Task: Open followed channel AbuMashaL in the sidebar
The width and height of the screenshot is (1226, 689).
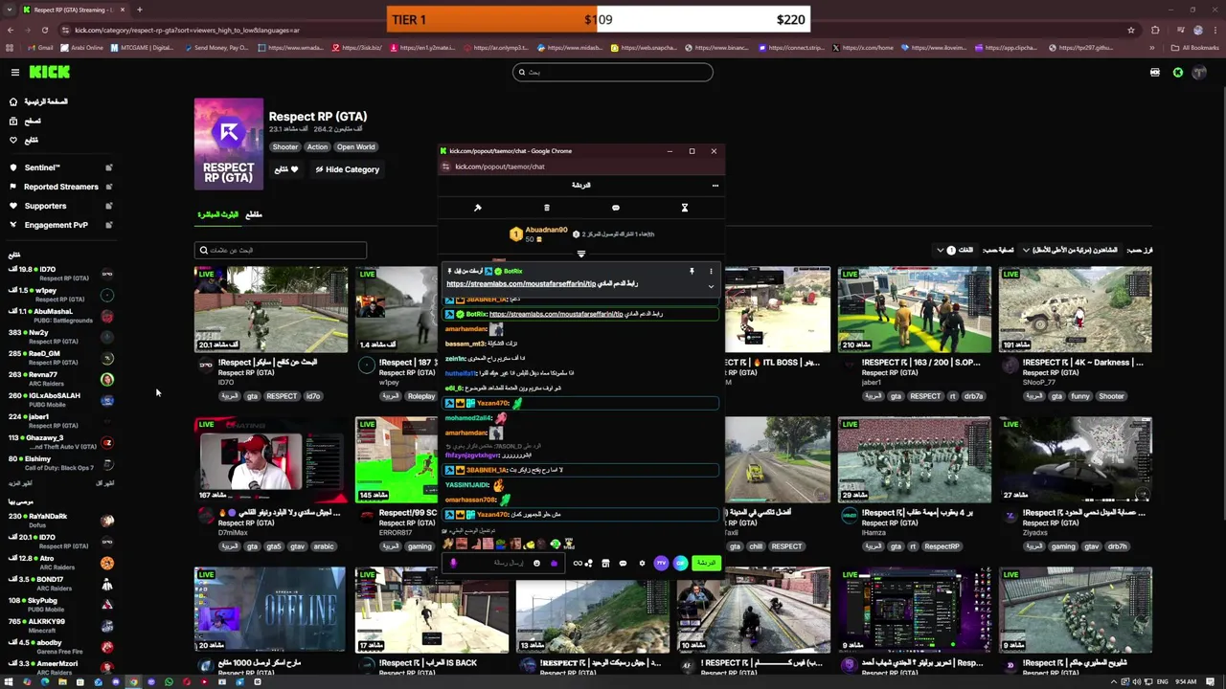Action: (x=61, y=316)
